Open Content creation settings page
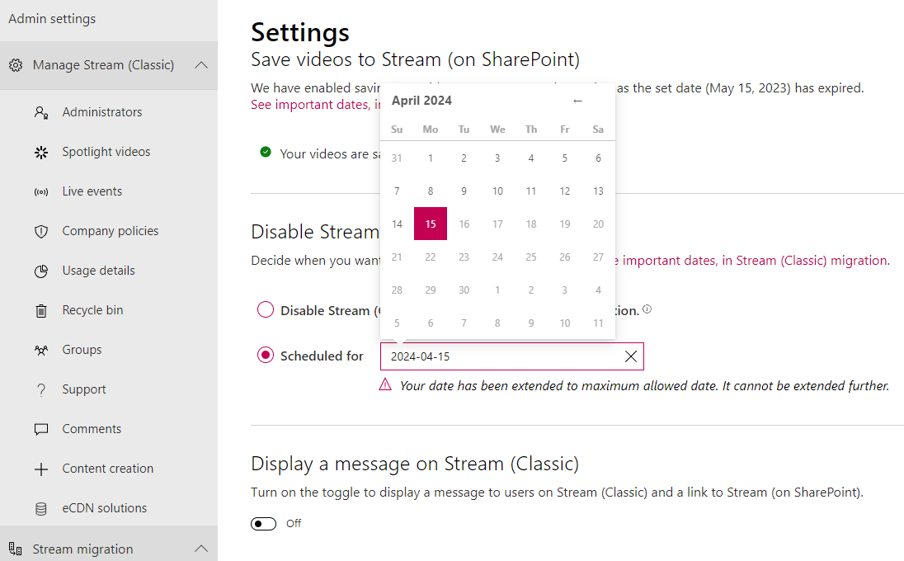904x561 pixels. 107,469
